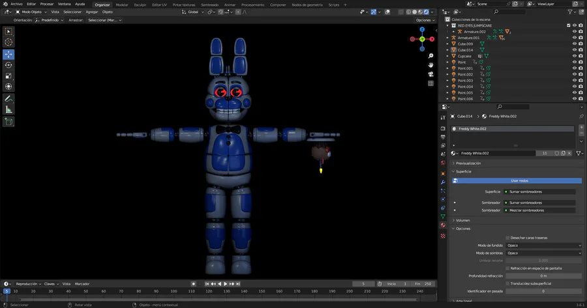Click the current frame marker at frame 5

click(x=7, y=291)
